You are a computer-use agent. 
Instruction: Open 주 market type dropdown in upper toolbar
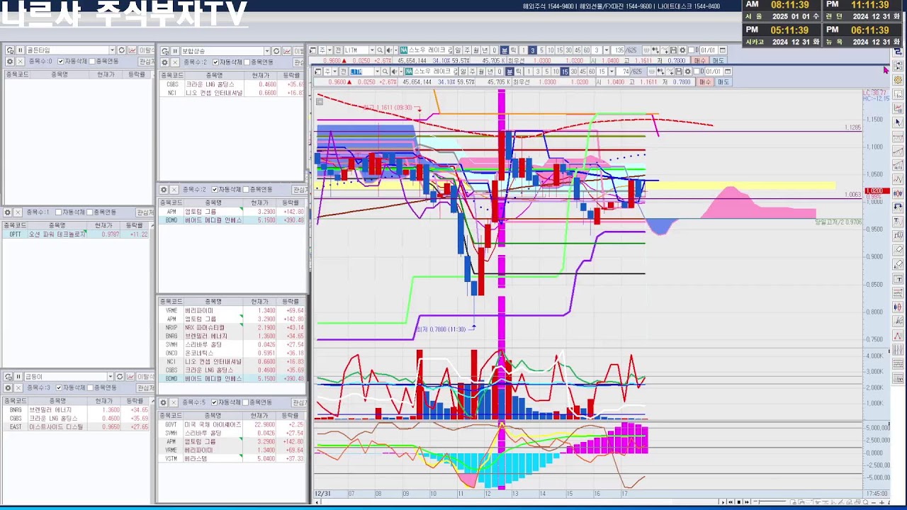click(330, 50)
